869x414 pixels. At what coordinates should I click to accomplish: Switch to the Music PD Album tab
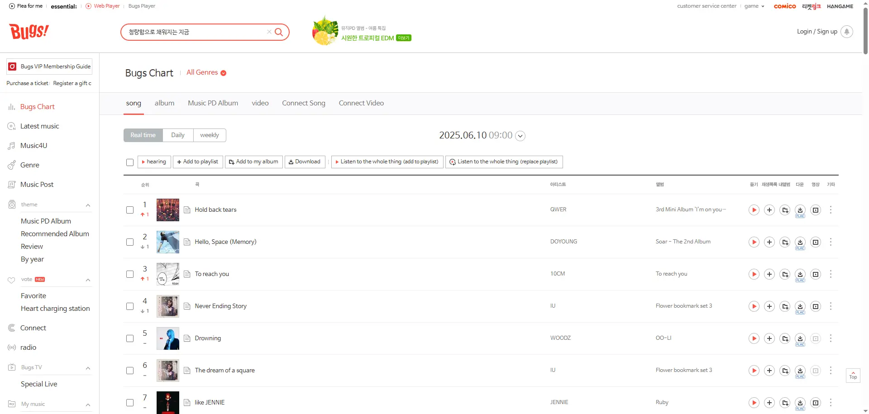click(x=213, y=103)
